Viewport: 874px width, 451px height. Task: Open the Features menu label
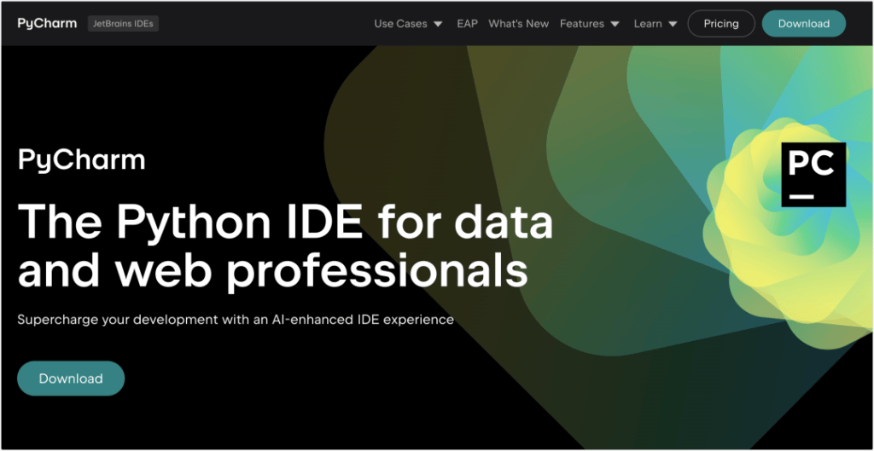(581, 24)
